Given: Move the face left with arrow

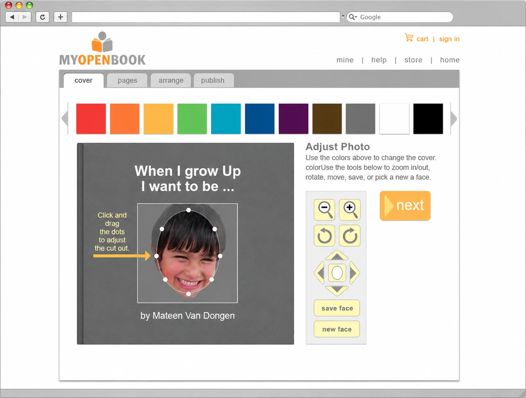Looking at the screenshot, I should [x=319, y=273].
